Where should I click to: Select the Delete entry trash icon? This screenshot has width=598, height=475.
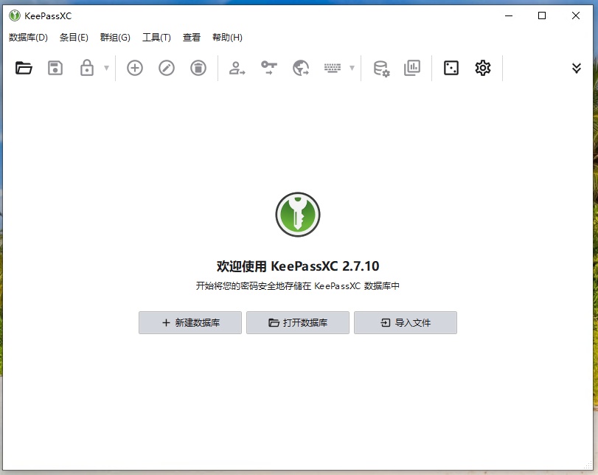click(x=197, y=67)
